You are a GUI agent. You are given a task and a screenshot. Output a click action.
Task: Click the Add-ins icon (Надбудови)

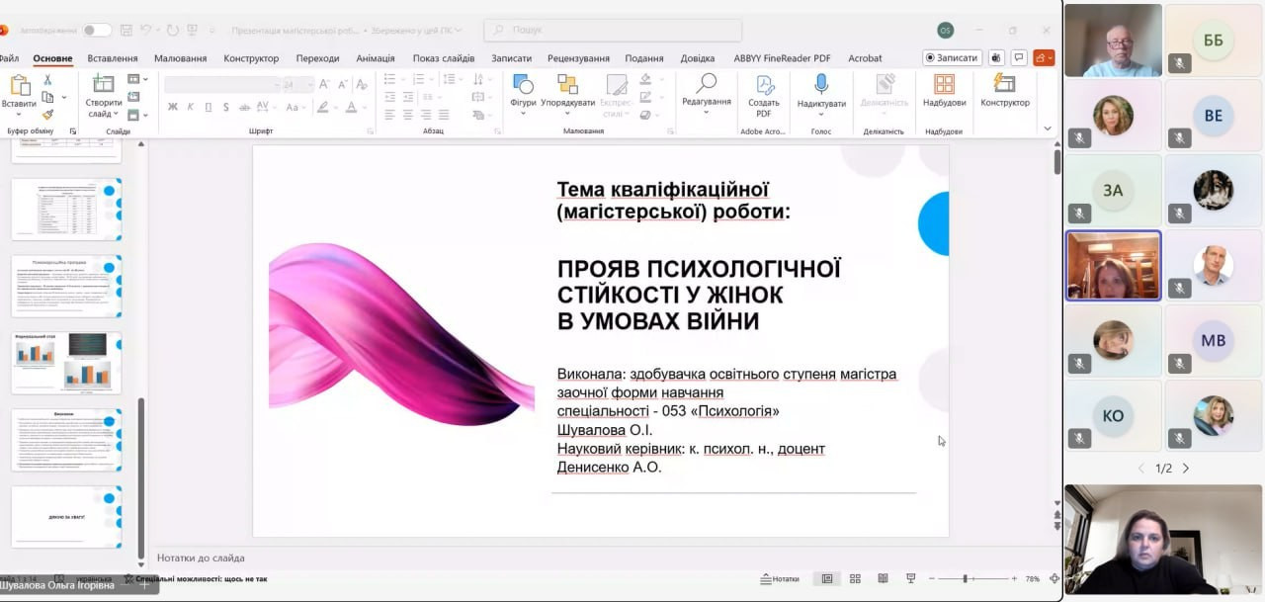(x=944, y=85)
